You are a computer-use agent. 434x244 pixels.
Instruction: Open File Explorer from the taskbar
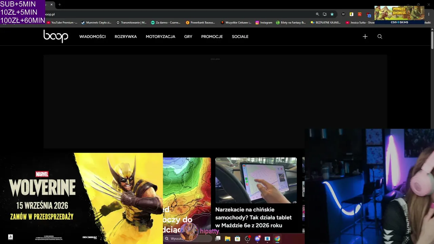[x=228, y=239]
